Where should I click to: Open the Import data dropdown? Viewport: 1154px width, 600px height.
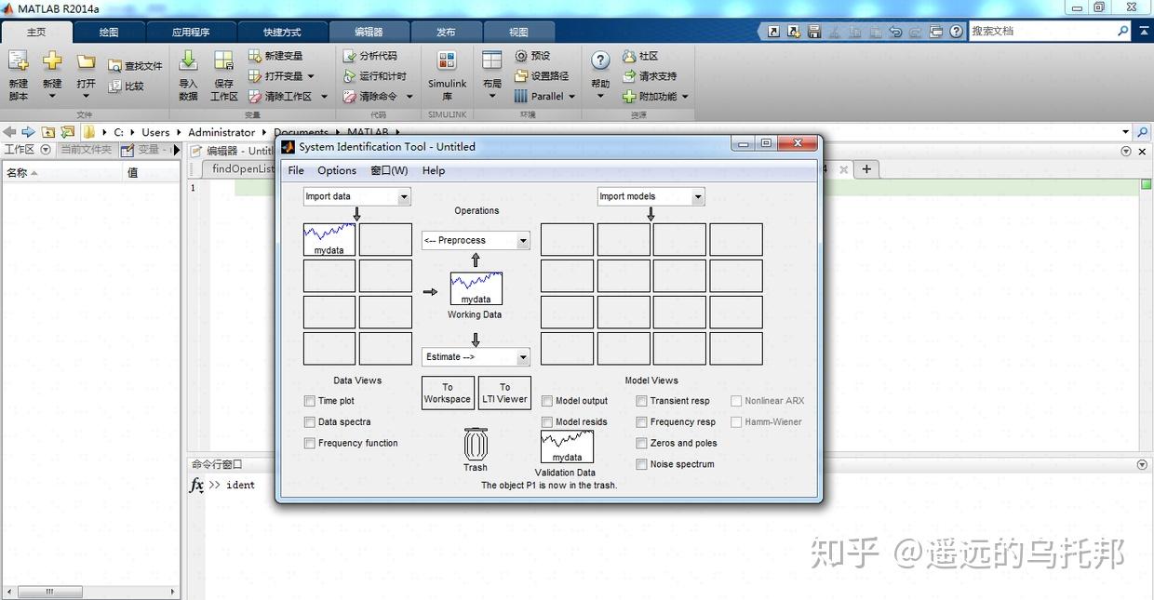pyautogui.click(x=356, y=196)
